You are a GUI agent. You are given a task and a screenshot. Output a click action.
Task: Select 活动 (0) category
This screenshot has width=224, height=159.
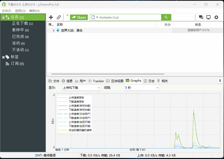18,43
